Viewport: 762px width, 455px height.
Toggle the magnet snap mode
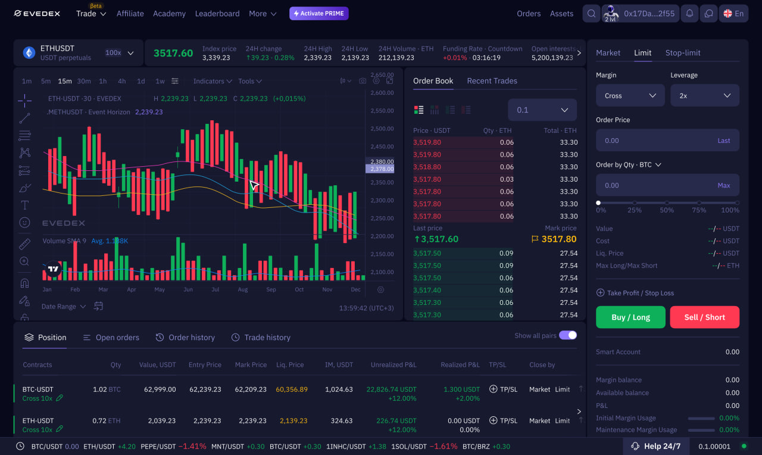(24, 283)
